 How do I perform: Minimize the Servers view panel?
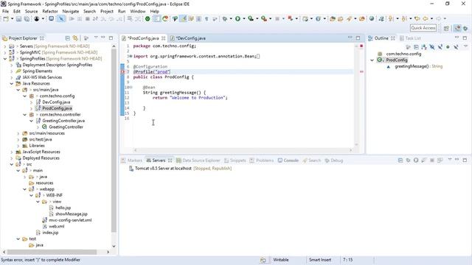[457, 160]
